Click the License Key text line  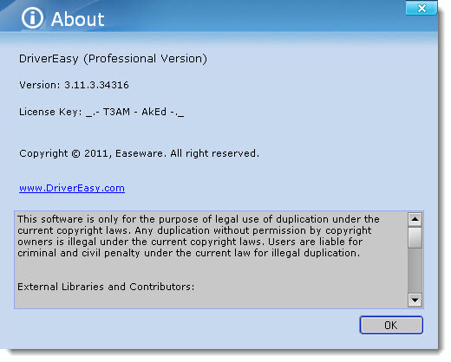(x=101, y=112)
